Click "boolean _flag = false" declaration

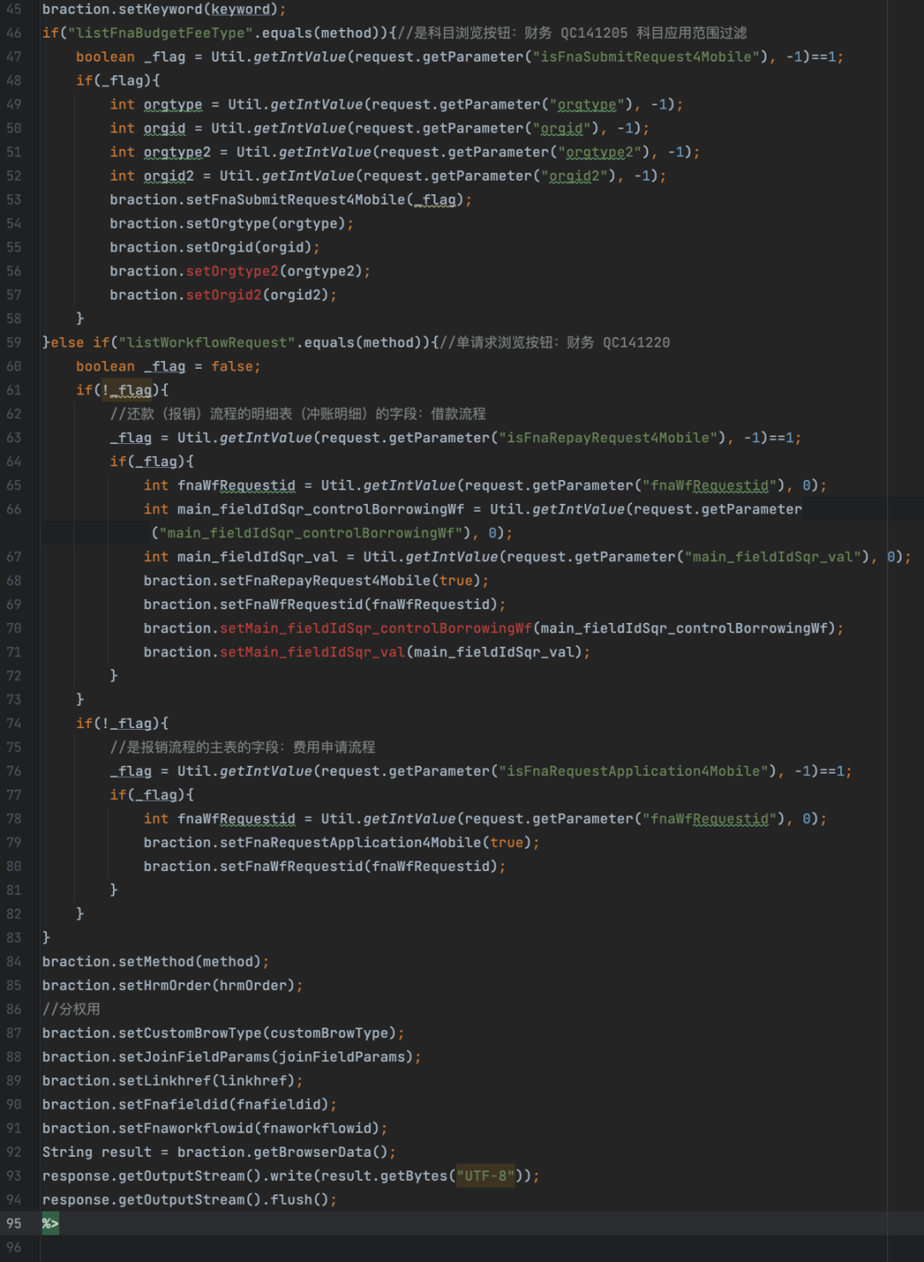(169, 366)
